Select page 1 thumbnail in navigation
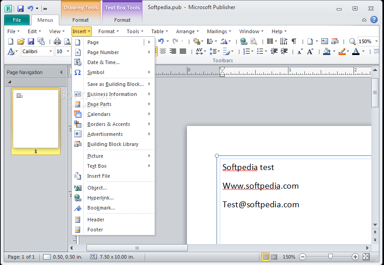 point(36,121)
